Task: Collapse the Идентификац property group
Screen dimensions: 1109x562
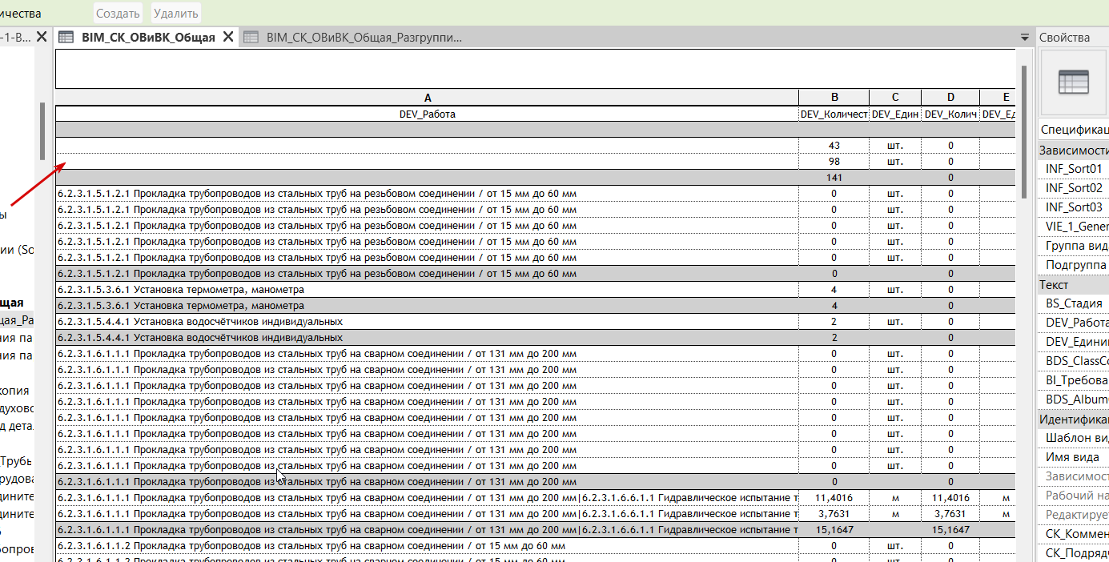Action: 1073,419
